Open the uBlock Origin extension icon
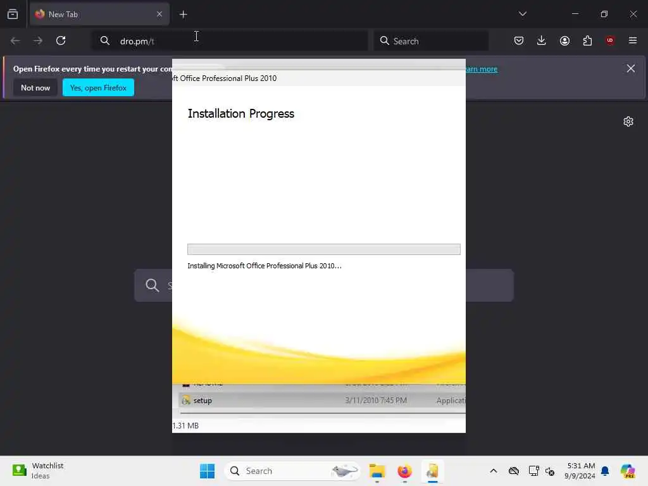The width and height of the screenshot is (648, 486). (610, 40)
